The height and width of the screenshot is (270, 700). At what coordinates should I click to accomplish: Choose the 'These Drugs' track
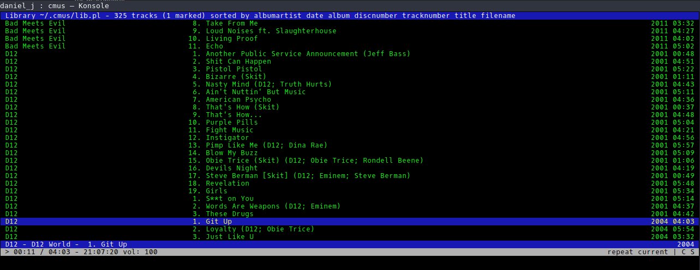coord(350,214)
